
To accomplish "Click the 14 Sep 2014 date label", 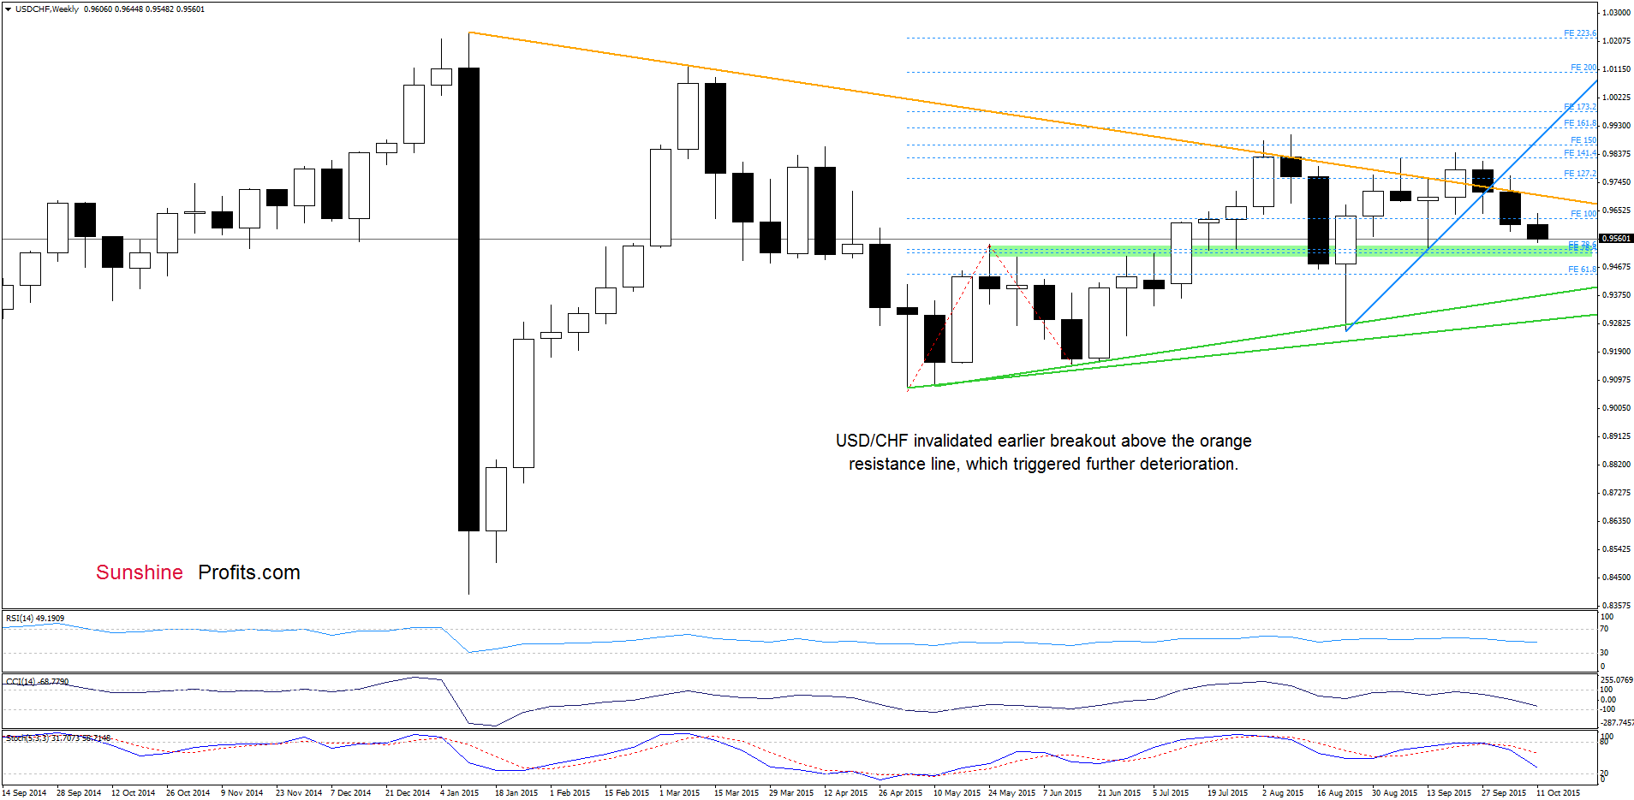I will point(24,792).
